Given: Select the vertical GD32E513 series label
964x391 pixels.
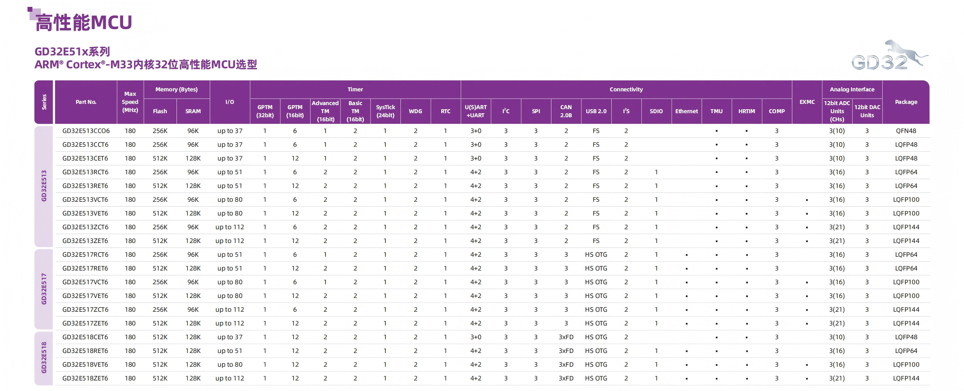Looking at the screenshot, I should (x=44, y=186).
